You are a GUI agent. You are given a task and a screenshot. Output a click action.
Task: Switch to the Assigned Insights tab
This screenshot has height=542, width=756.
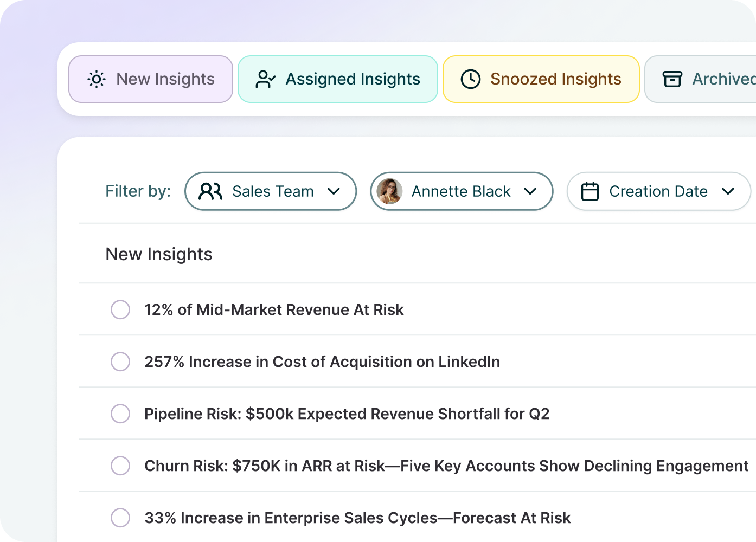338,79
